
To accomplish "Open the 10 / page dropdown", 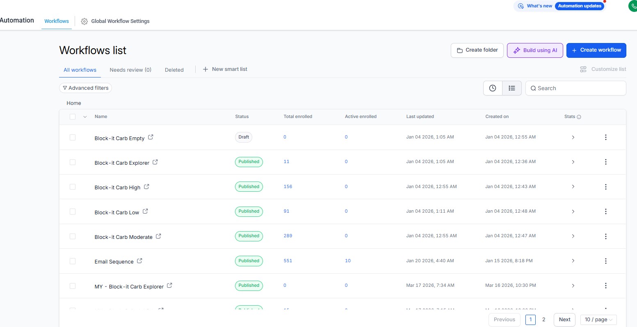I will [598, 320].
